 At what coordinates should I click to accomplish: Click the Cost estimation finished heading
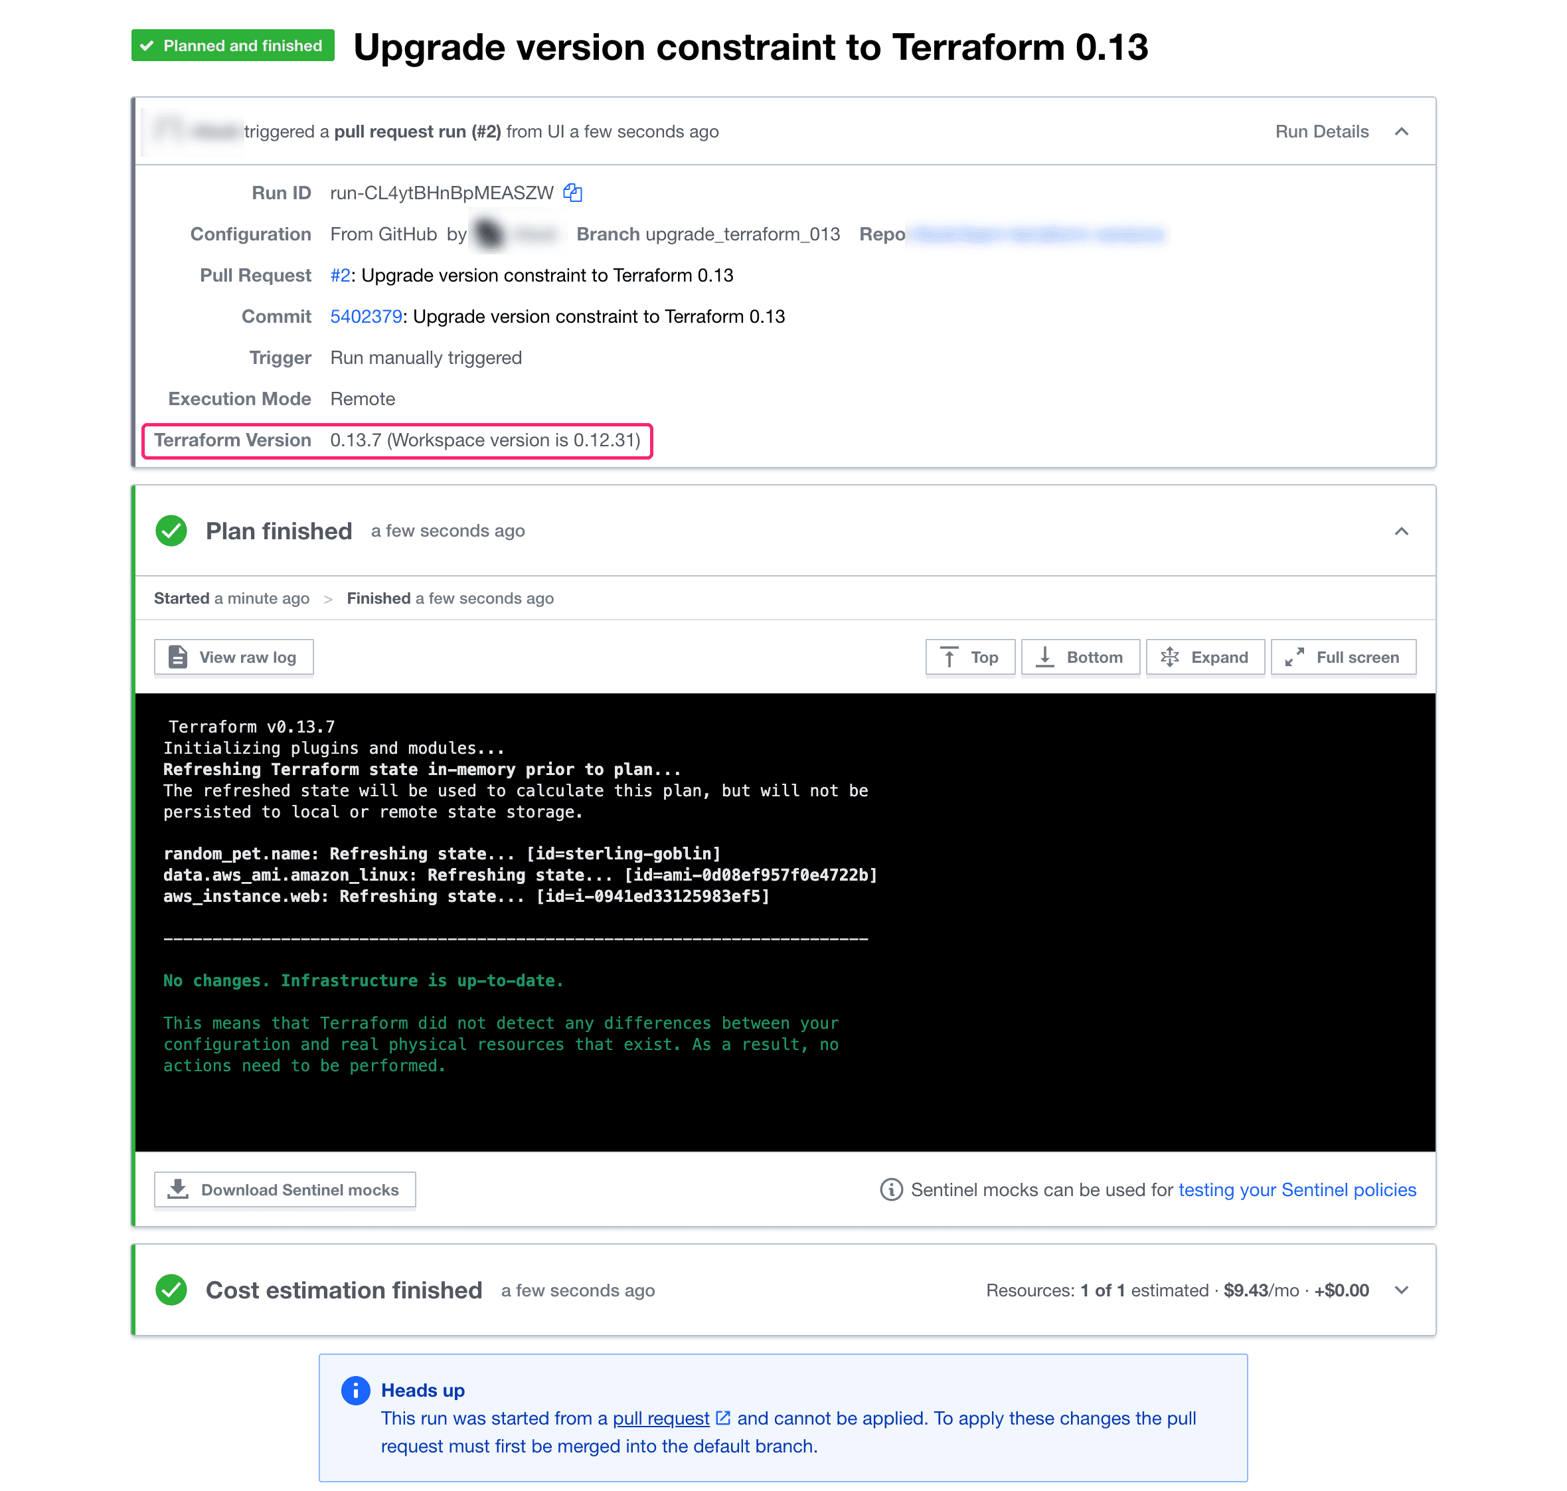(x=343, y=1289)
